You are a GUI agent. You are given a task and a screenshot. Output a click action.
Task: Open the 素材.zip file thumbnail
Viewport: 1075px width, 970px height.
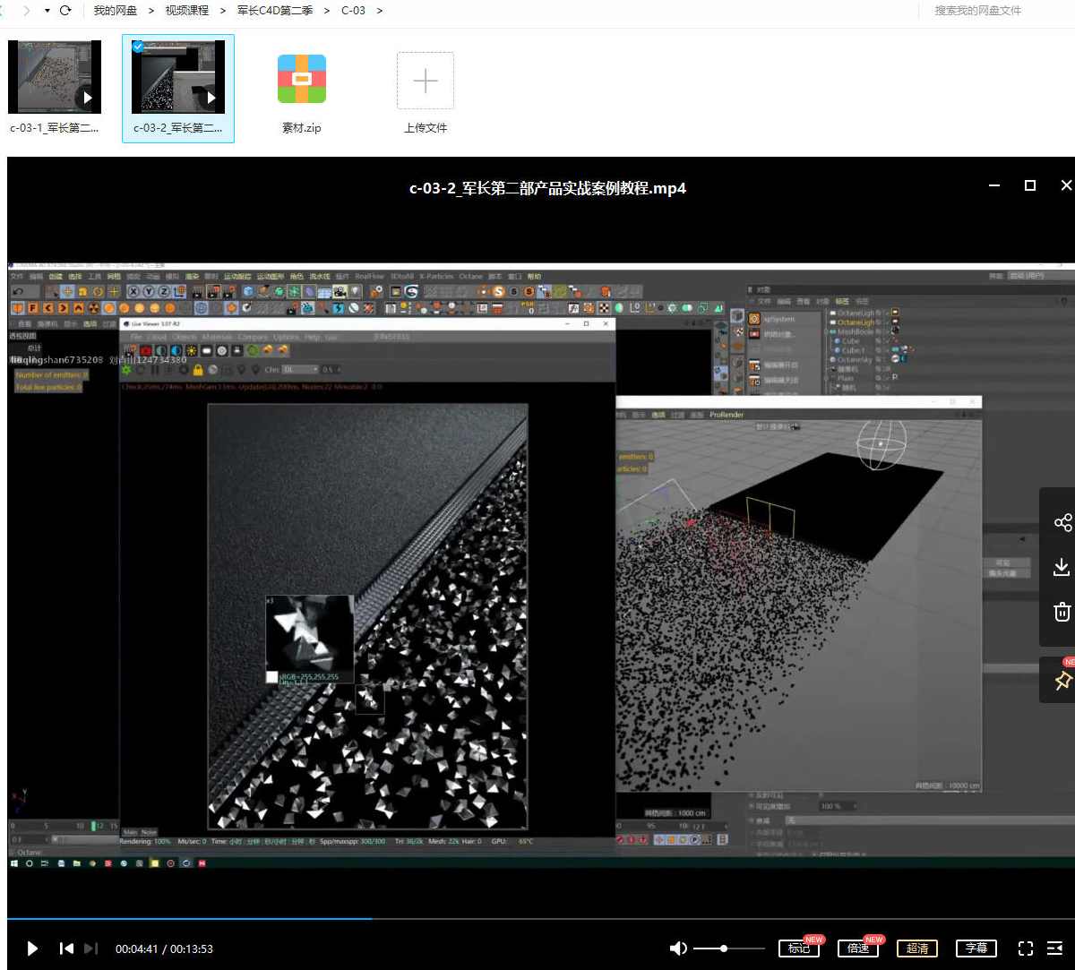click(301, 79)
